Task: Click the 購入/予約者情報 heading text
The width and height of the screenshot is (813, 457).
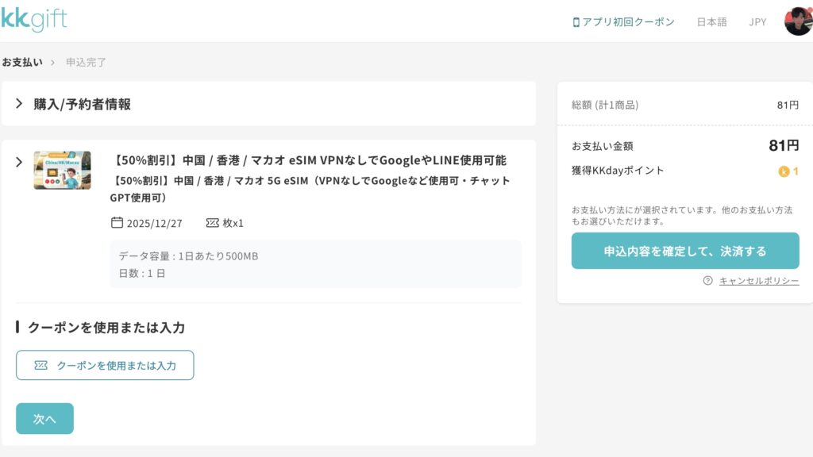Action: click(x=82, y=104)
